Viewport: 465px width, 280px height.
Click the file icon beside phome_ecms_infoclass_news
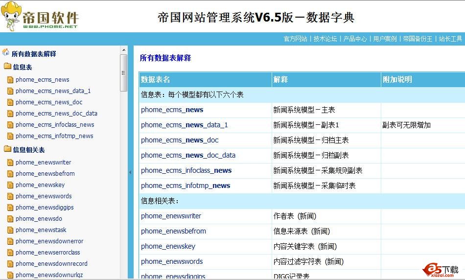point(10,125)
